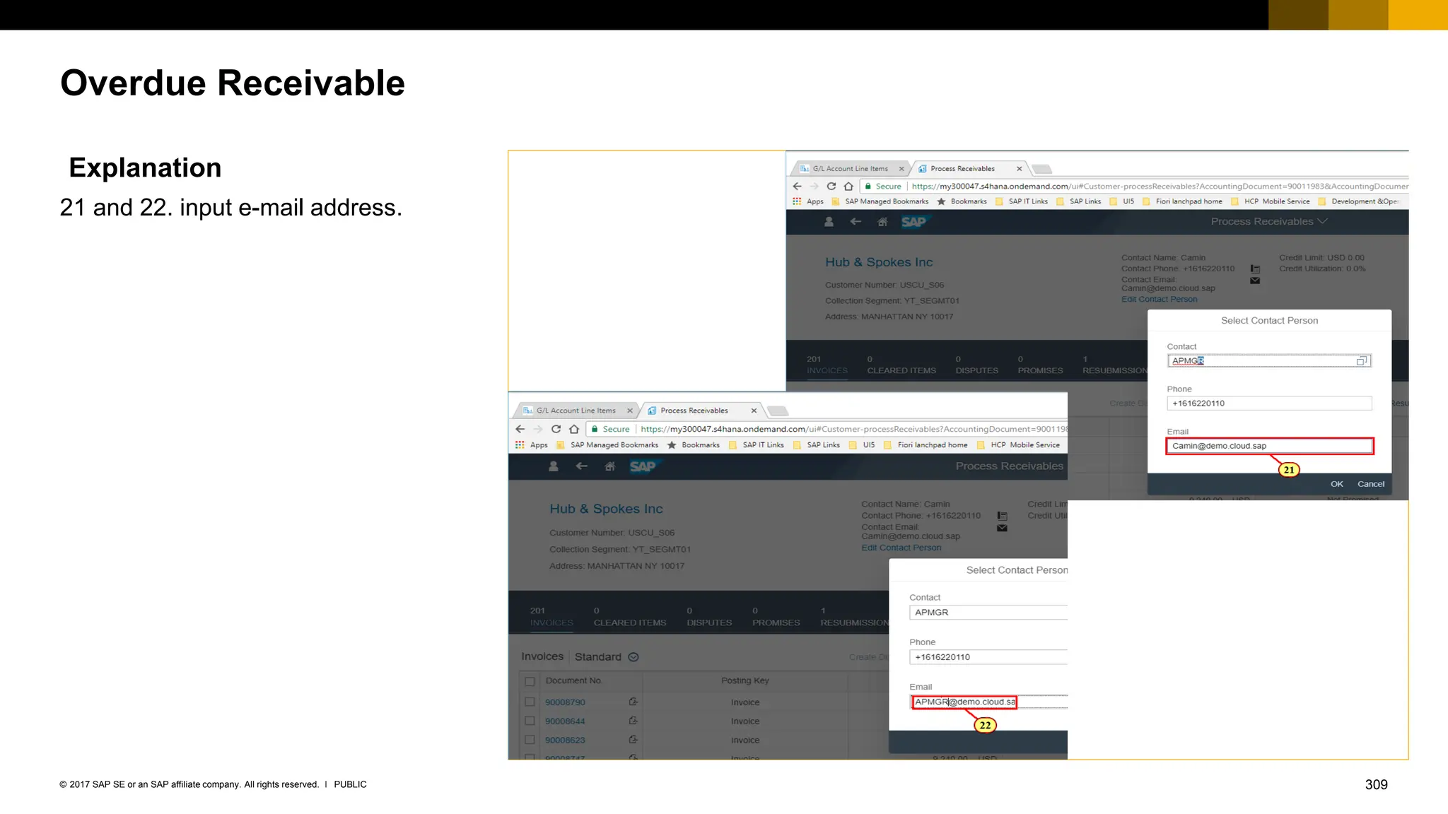Click OK in Select Contact Person dialog
The width and height of the screenshot is (1448, 814).
tap(1336, 484)
